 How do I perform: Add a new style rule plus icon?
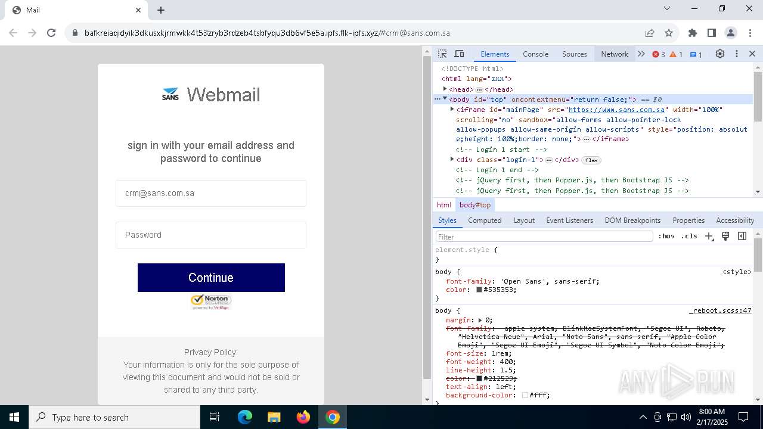click(709, 237)
